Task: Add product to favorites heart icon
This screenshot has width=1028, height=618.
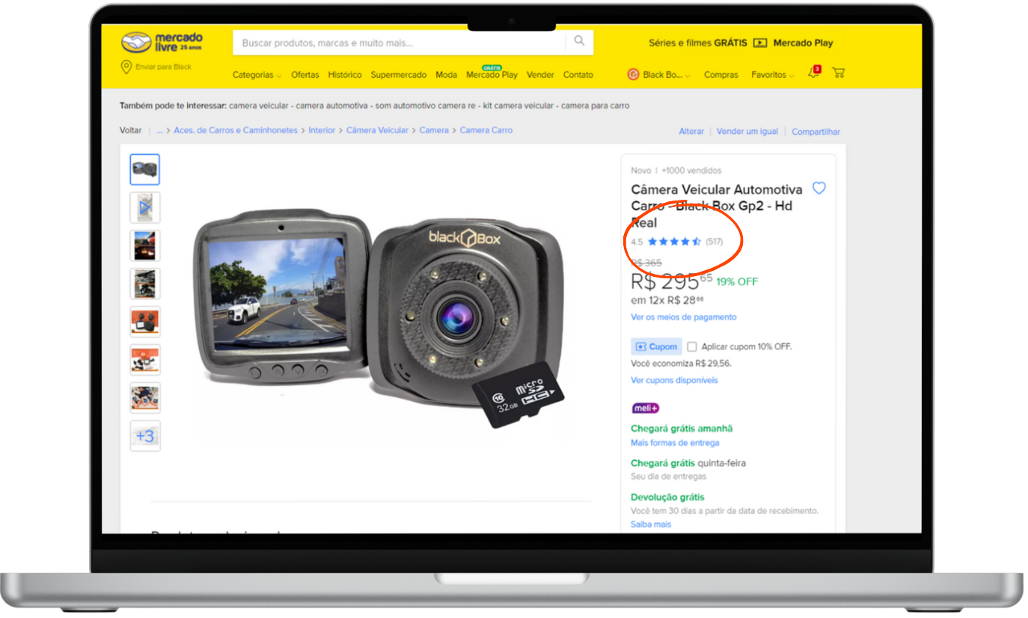Action: (x=819, y=189)
